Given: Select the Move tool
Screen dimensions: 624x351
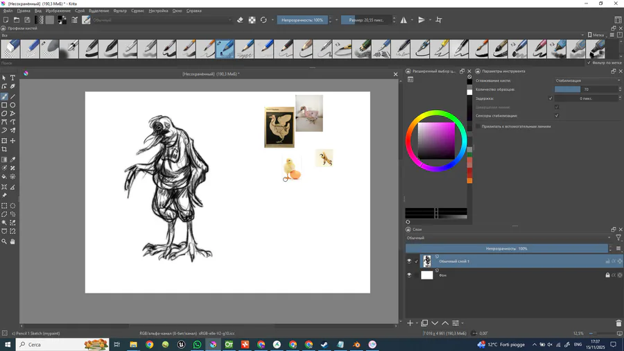Looking at the screenshot, I should (x=12, y=141).
